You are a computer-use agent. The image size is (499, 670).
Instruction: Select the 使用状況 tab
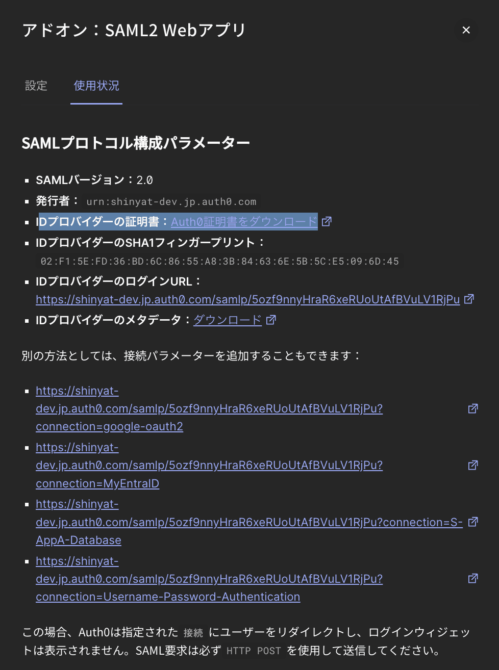tap(96, 86)
